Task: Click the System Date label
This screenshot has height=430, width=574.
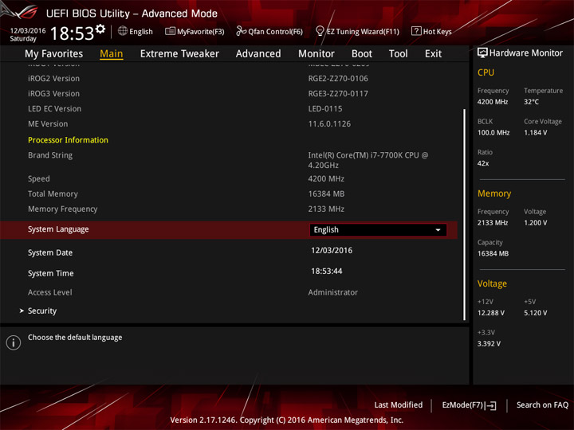Action: click(50, 252)
